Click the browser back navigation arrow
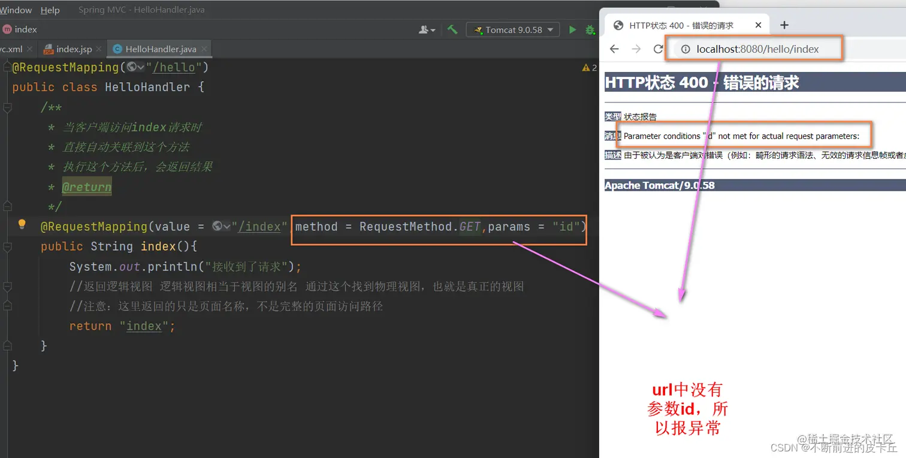This screenshot has width=906, height=458. point(614,49)
